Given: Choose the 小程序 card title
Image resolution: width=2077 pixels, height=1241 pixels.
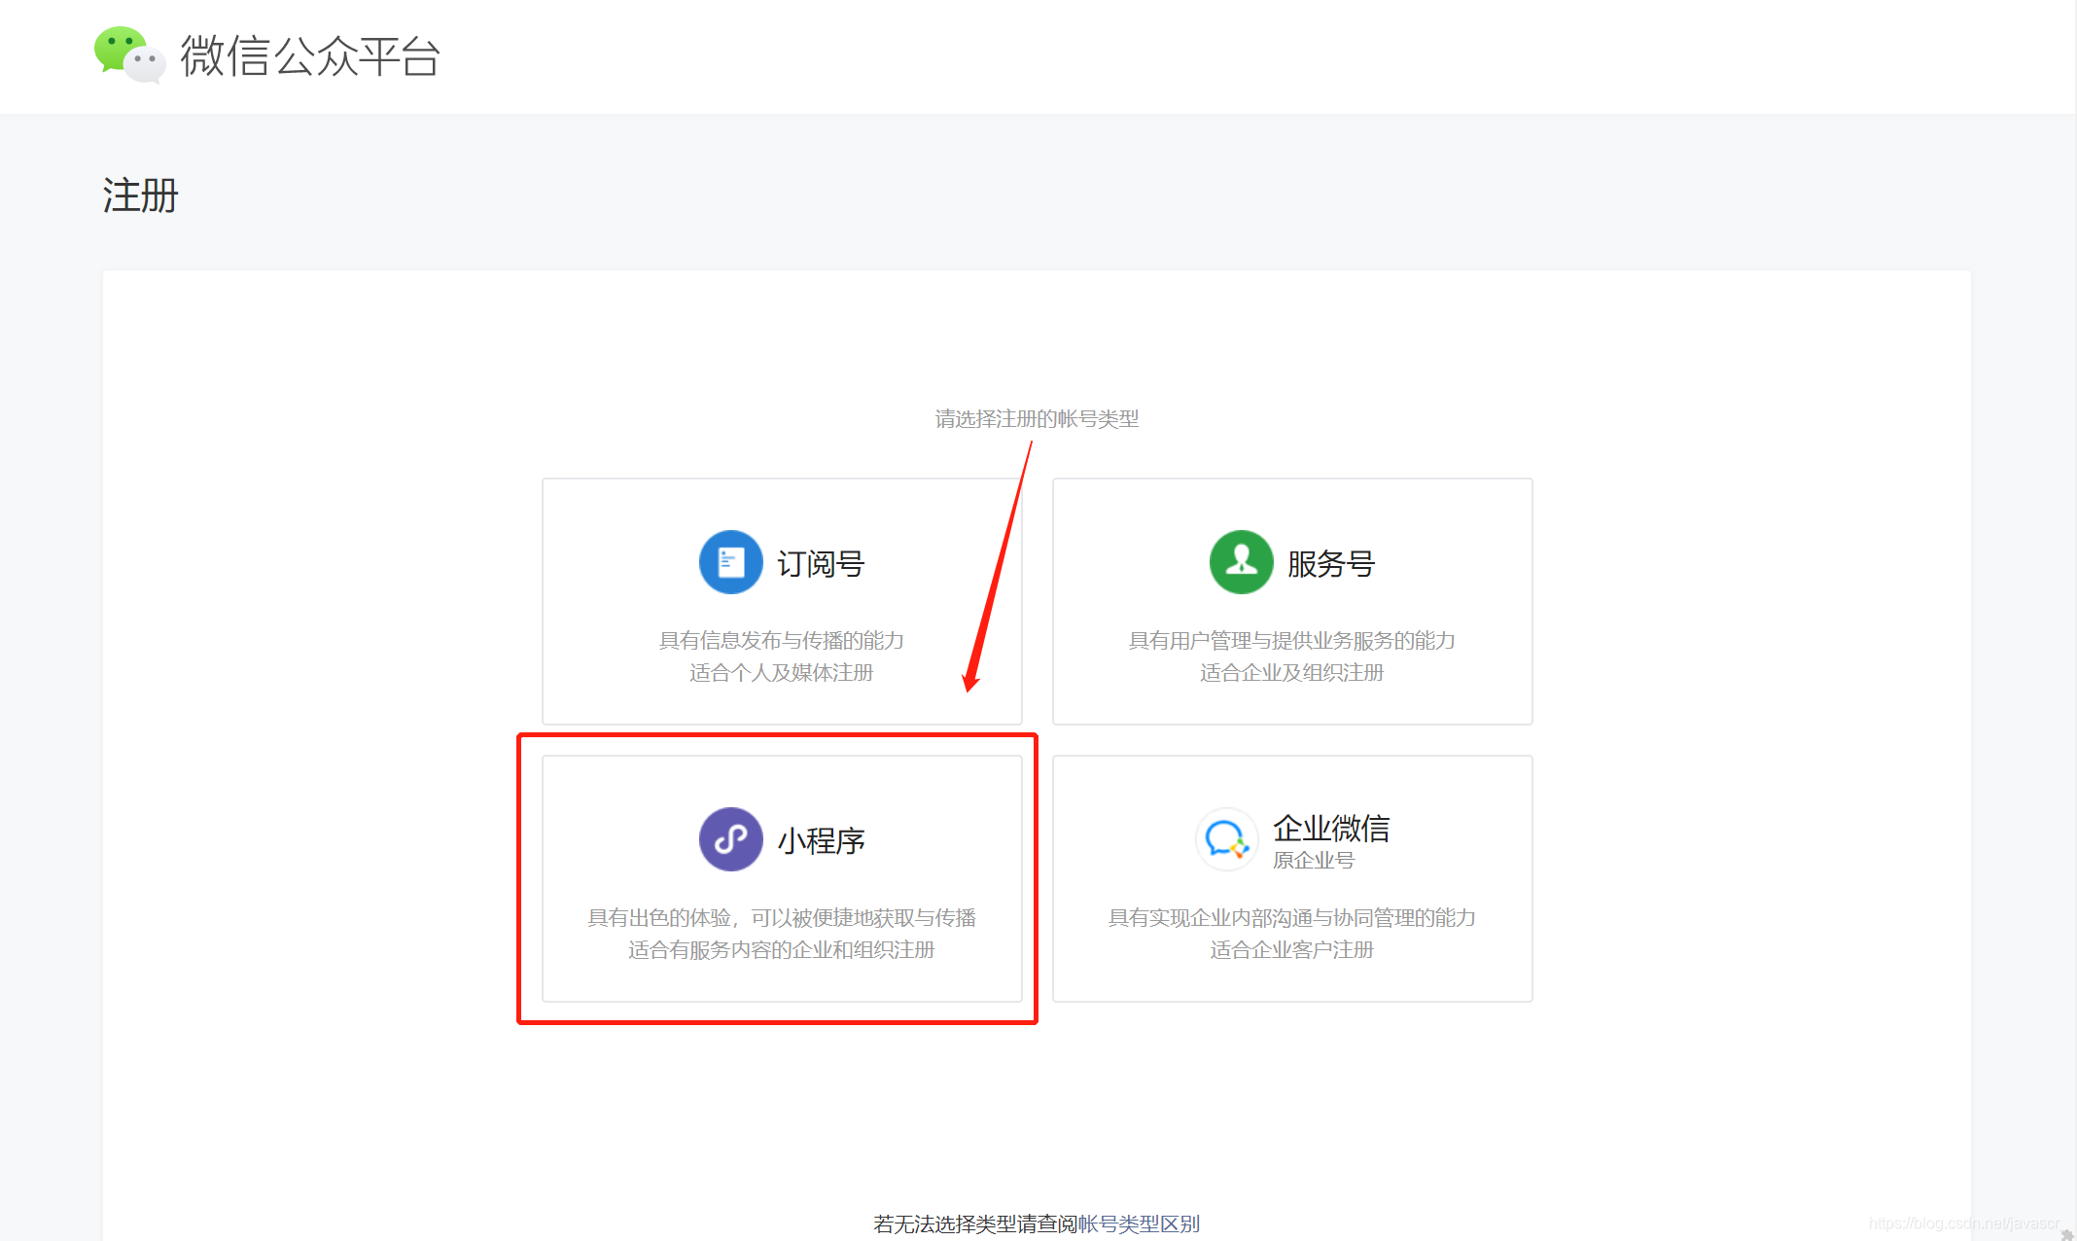Looking at the screenshot, I should (x=821, y=841).
